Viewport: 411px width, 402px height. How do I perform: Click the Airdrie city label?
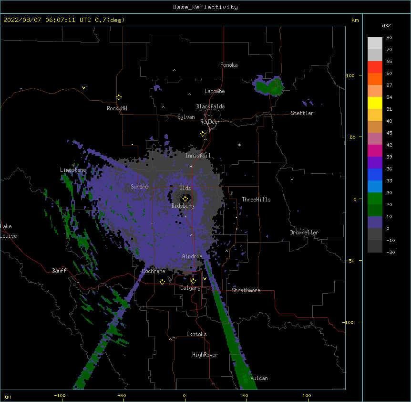pyautogui.click(x=193, y=256)
